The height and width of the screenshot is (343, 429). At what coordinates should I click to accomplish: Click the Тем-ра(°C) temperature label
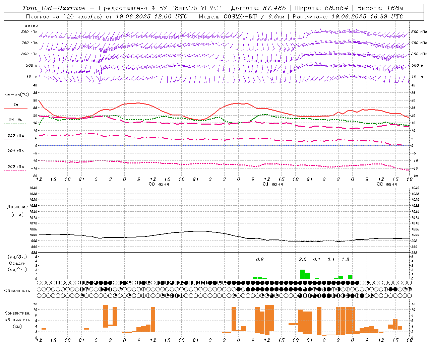(x=16, y=95)
